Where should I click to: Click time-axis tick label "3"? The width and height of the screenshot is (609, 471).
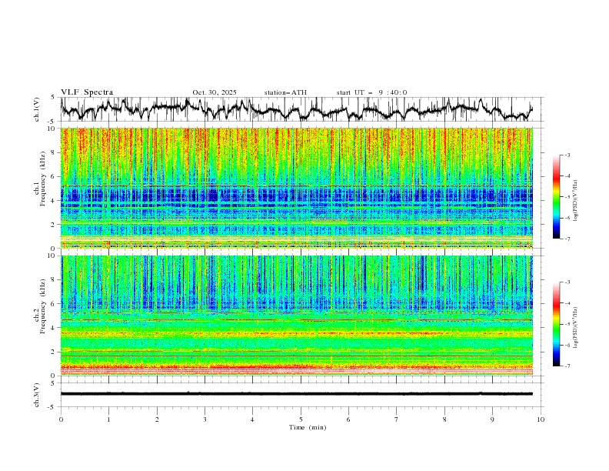pyautogui.click(x=205, y=419)
